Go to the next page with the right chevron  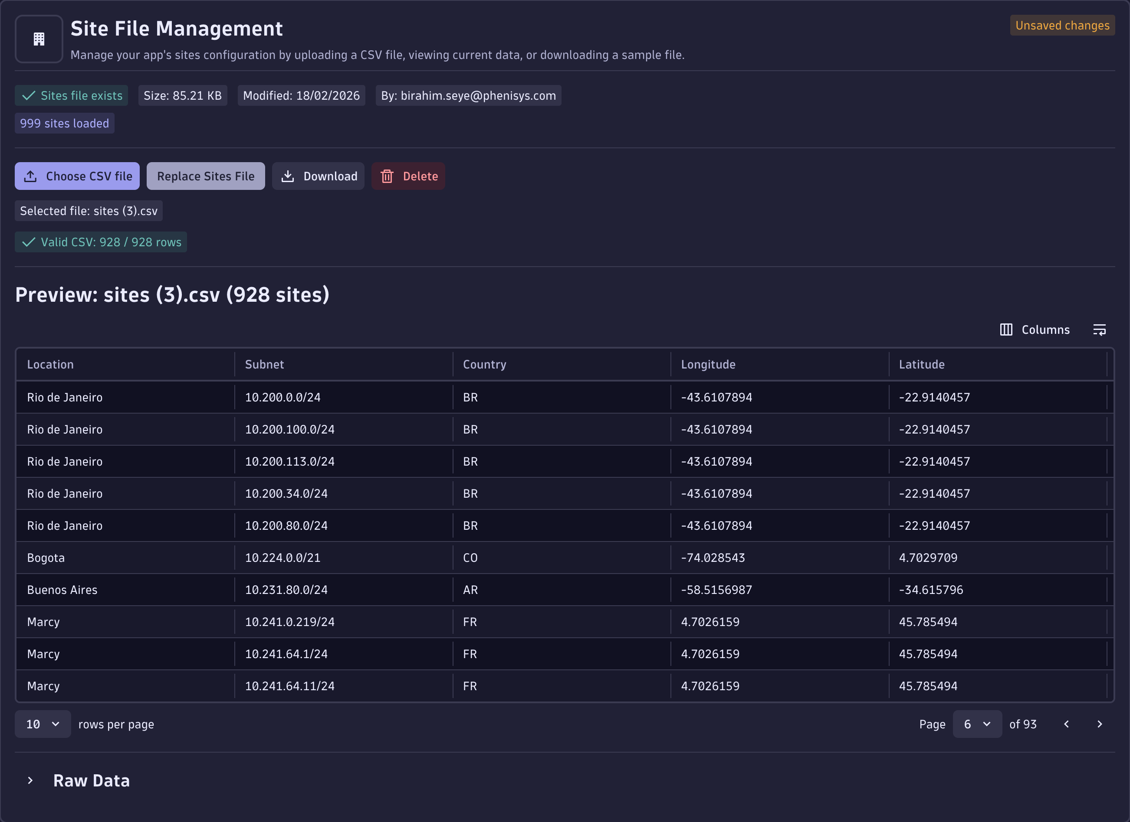click(1100, 724)
